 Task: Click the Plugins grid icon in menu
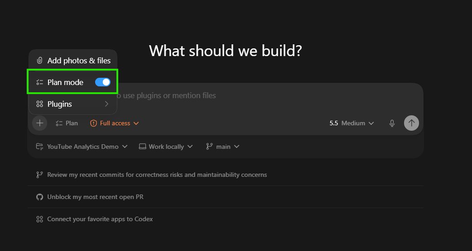pos(39,104)
